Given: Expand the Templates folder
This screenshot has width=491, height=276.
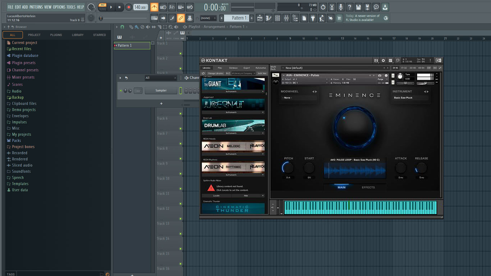Looking at the screenshot, I should (20, 184).
